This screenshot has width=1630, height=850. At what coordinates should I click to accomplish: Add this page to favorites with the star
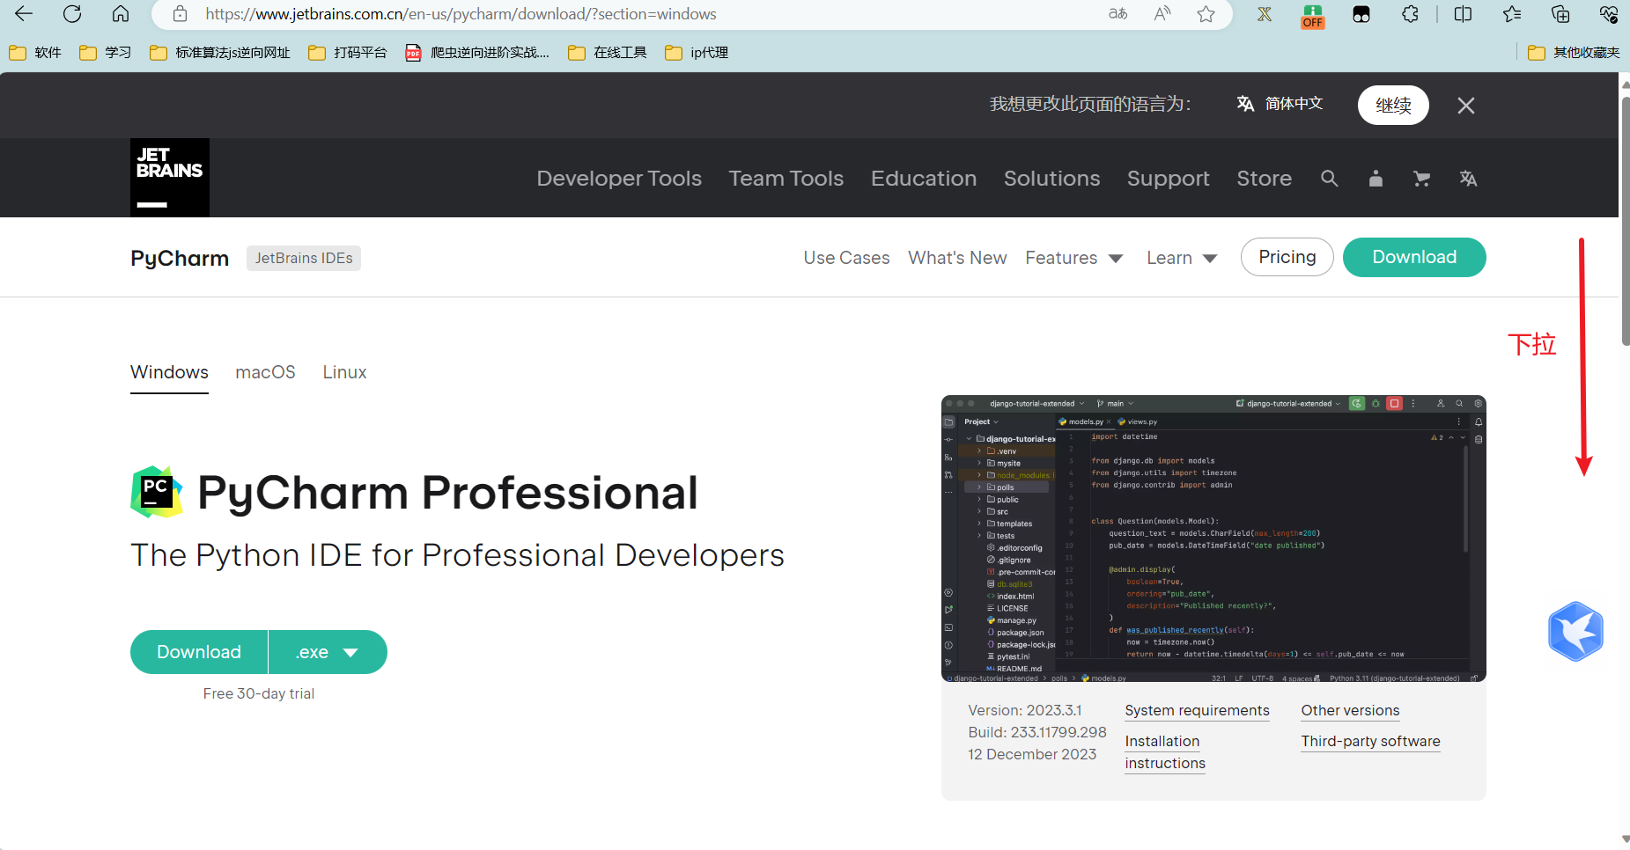pyautogui.click(x=1206, y=14)
